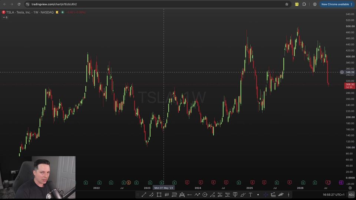The width and height of the screenshot is (356, 200).
Task: Click 0.0000 on the price scale
Action: point(350,178)
